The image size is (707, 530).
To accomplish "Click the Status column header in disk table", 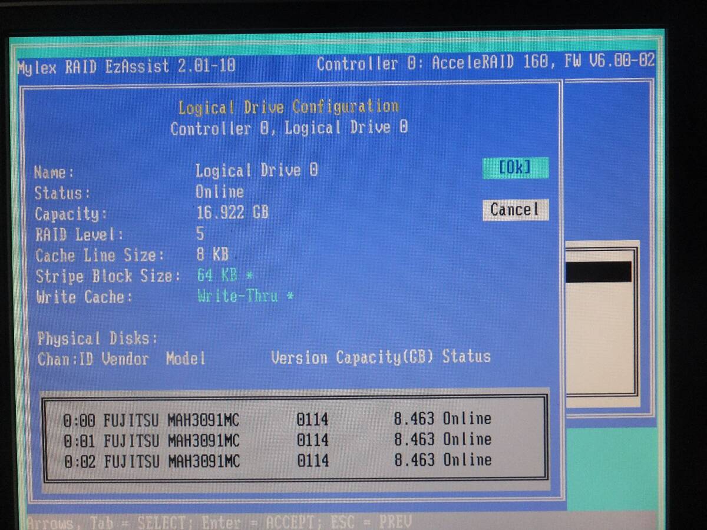I will click(x=467, y=356).
